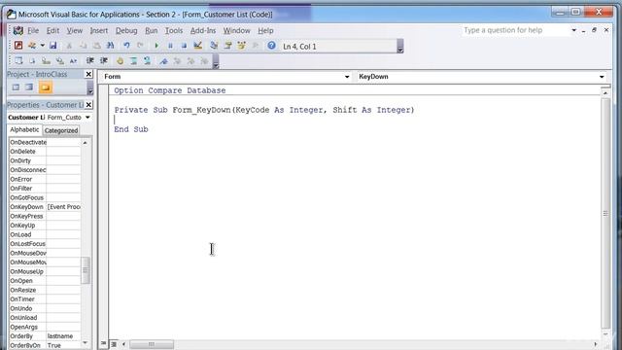This screenshot has width=622, height=350.
Task: Click View Code icon in Project panel
Action: [x=16, y=87]
